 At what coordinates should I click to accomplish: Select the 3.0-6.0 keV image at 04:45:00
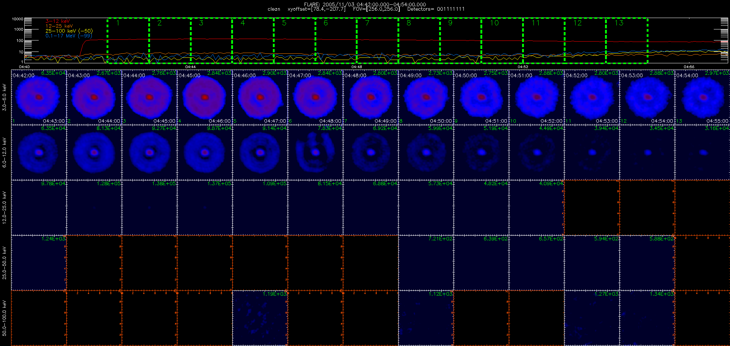click(x=205, y=97)
